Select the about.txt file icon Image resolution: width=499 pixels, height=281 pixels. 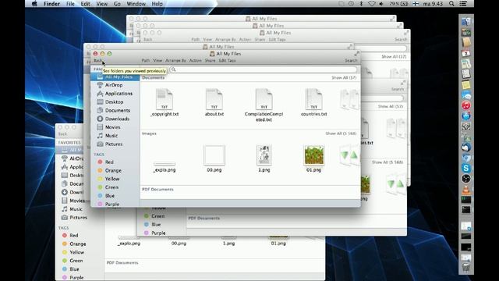pyautogui.click(x=214, y=99)
